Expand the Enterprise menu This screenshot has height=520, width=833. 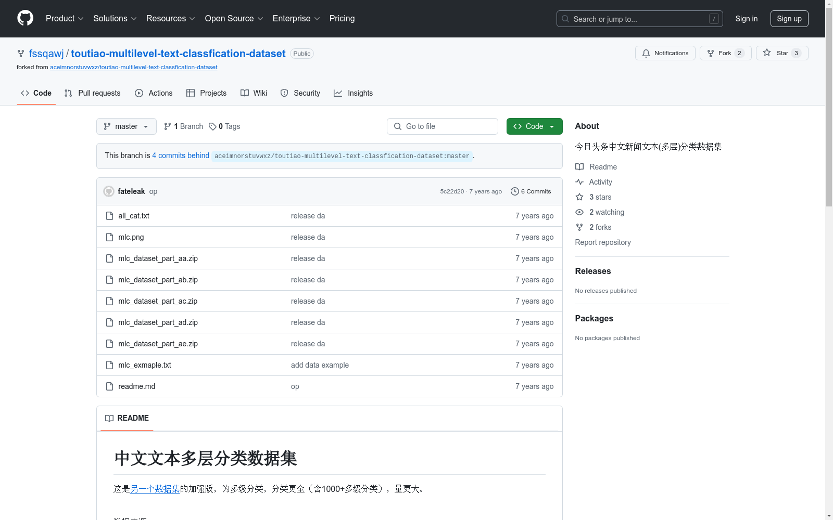296,18
